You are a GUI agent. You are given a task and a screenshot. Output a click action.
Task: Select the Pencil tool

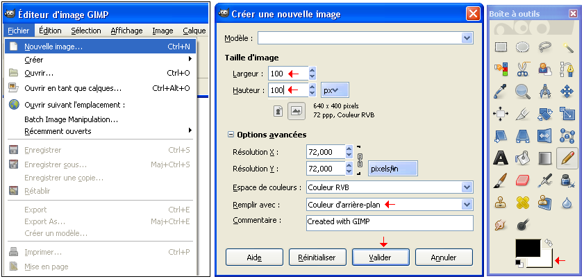coord(567,158)
